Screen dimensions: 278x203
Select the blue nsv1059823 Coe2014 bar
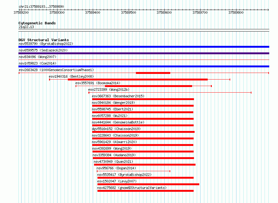(x=144, y=66)
